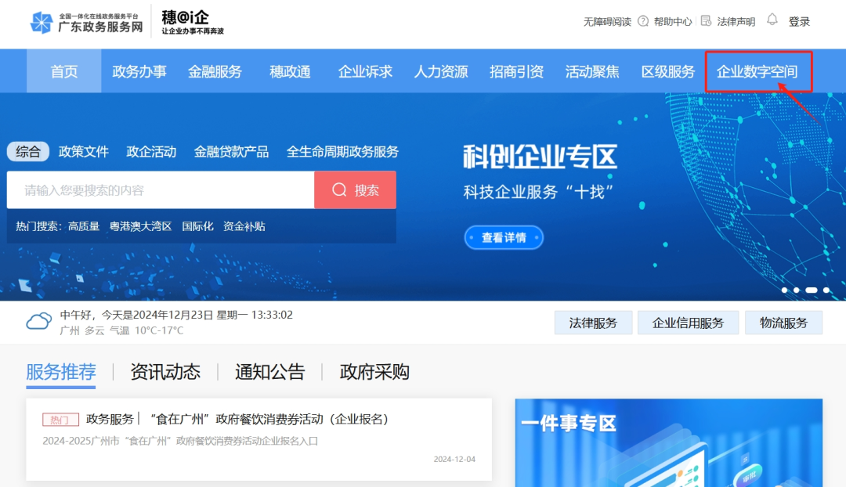Click the cloud weather icon
The width and height of the screenshot is (846, 487).
click(x=39, y=322)
